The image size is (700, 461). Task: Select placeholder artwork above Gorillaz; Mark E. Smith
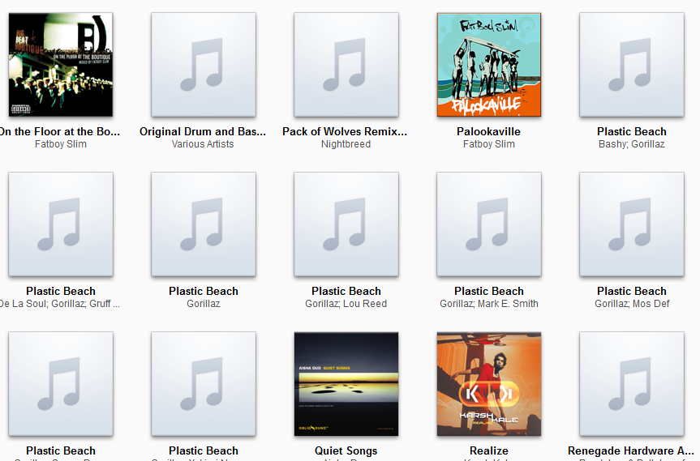click(x=489, y=224)
